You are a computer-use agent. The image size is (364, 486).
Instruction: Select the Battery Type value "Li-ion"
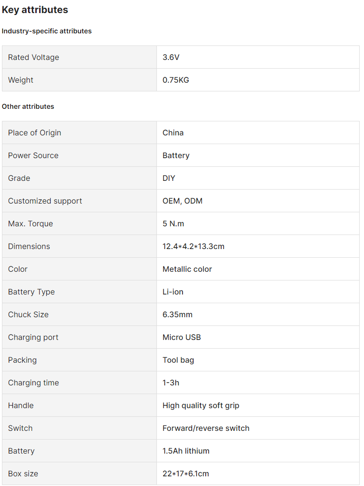click(x=173, y=292)
